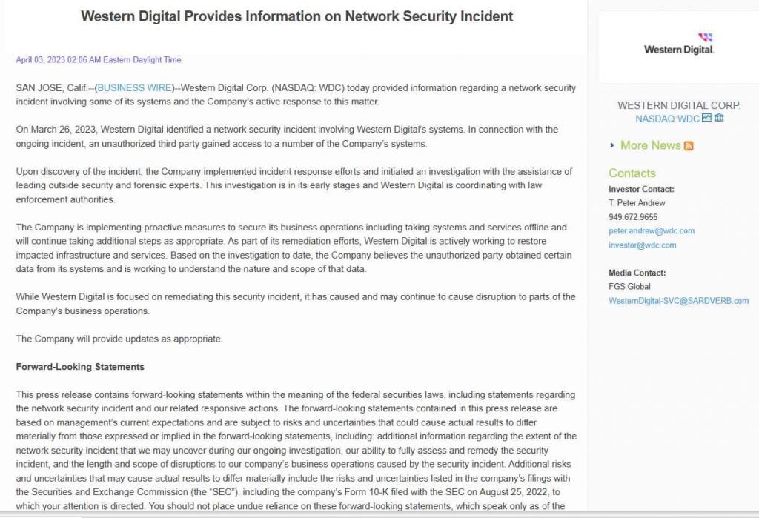Select the Contacts section heading

(632, 173)
